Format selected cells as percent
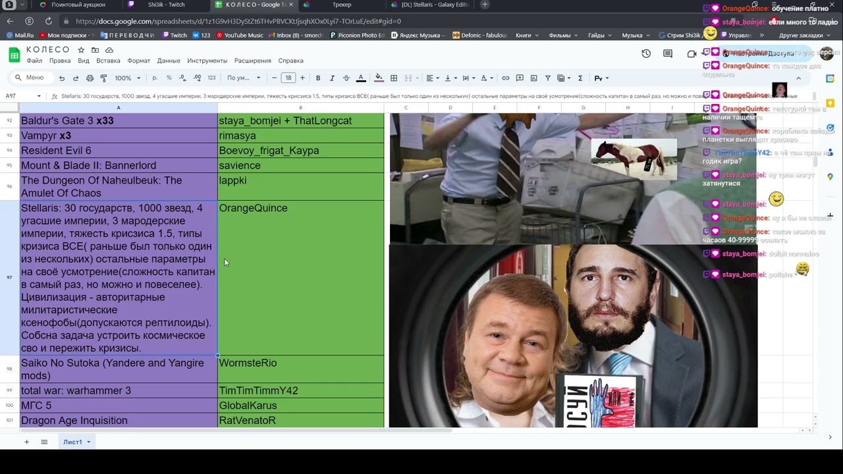This screenshot has height=474, width=843. click(x=169, y=78)
